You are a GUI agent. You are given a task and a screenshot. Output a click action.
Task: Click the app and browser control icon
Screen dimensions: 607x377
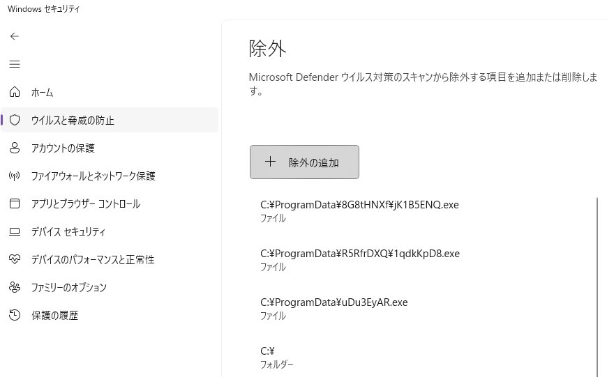(x=15, y=203)
